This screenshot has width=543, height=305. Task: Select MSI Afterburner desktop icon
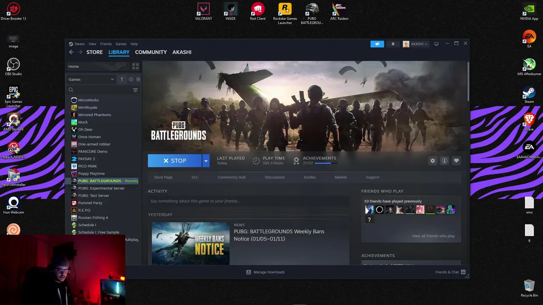tap(529, 67)
